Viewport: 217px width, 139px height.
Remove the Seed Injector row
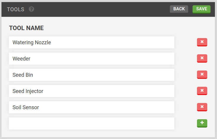(x=202, y=91)
